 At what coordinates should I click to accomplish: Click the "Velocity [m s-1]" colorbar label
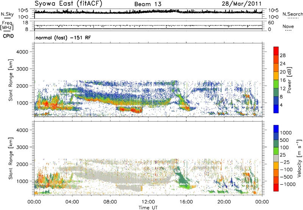point(299,158)
